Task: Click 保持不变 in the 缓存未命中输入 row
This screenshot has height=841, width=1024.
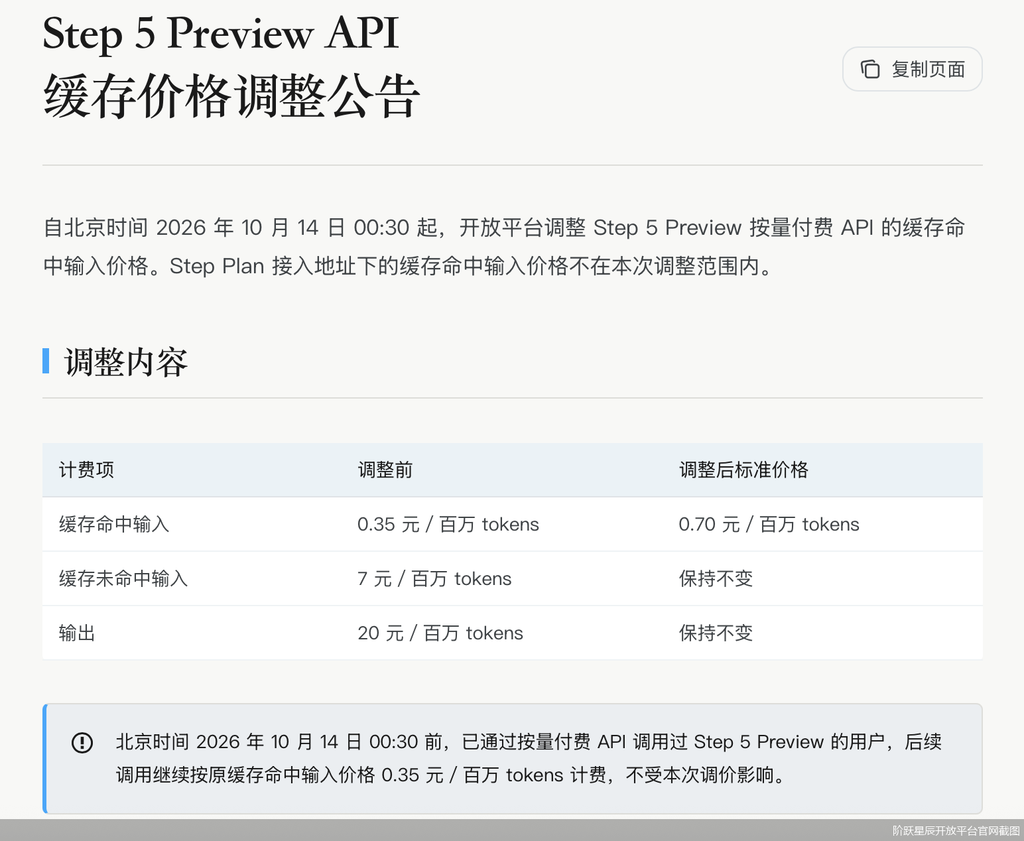Action: pos(716,579)
